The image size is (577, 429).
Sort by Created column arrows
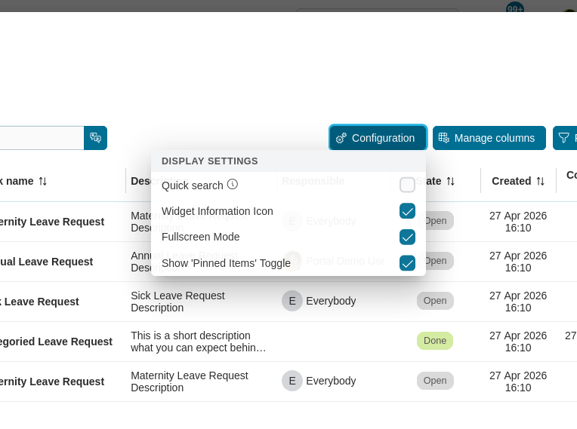[540, 181]
